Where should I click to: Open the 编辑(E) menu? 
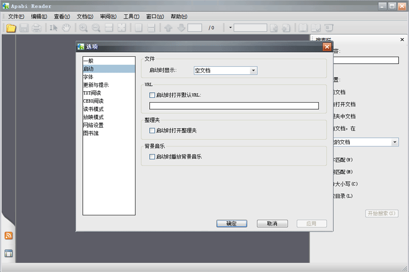coord(39,16)
